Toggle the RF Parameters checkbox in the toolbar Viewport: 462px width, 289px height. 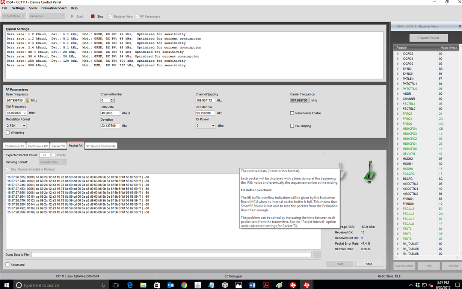(x=137, y=16)
